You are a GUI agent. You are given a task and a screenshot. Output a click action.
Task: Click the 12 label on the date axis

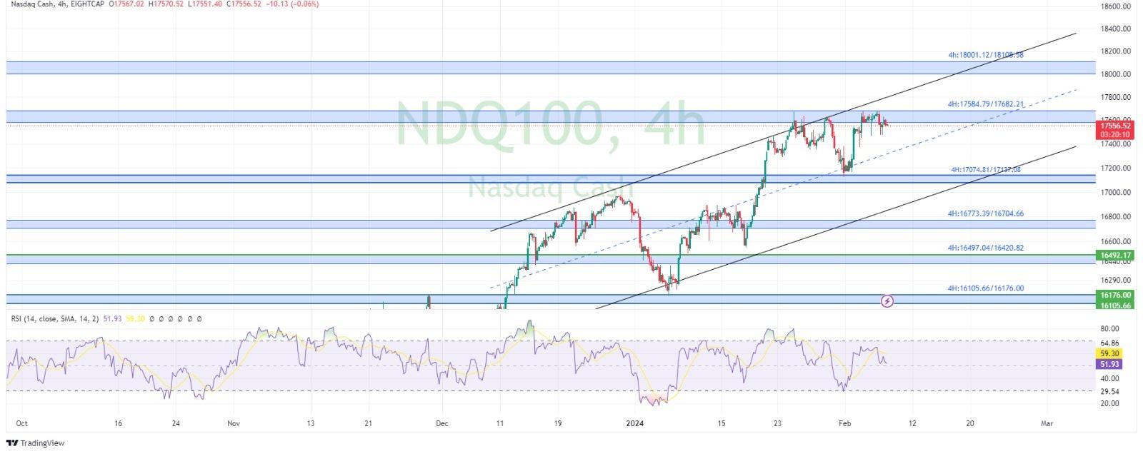912,423
